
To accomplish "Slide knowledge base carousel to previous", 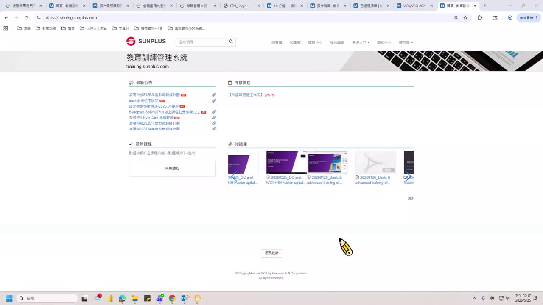I will click(233, 176).
